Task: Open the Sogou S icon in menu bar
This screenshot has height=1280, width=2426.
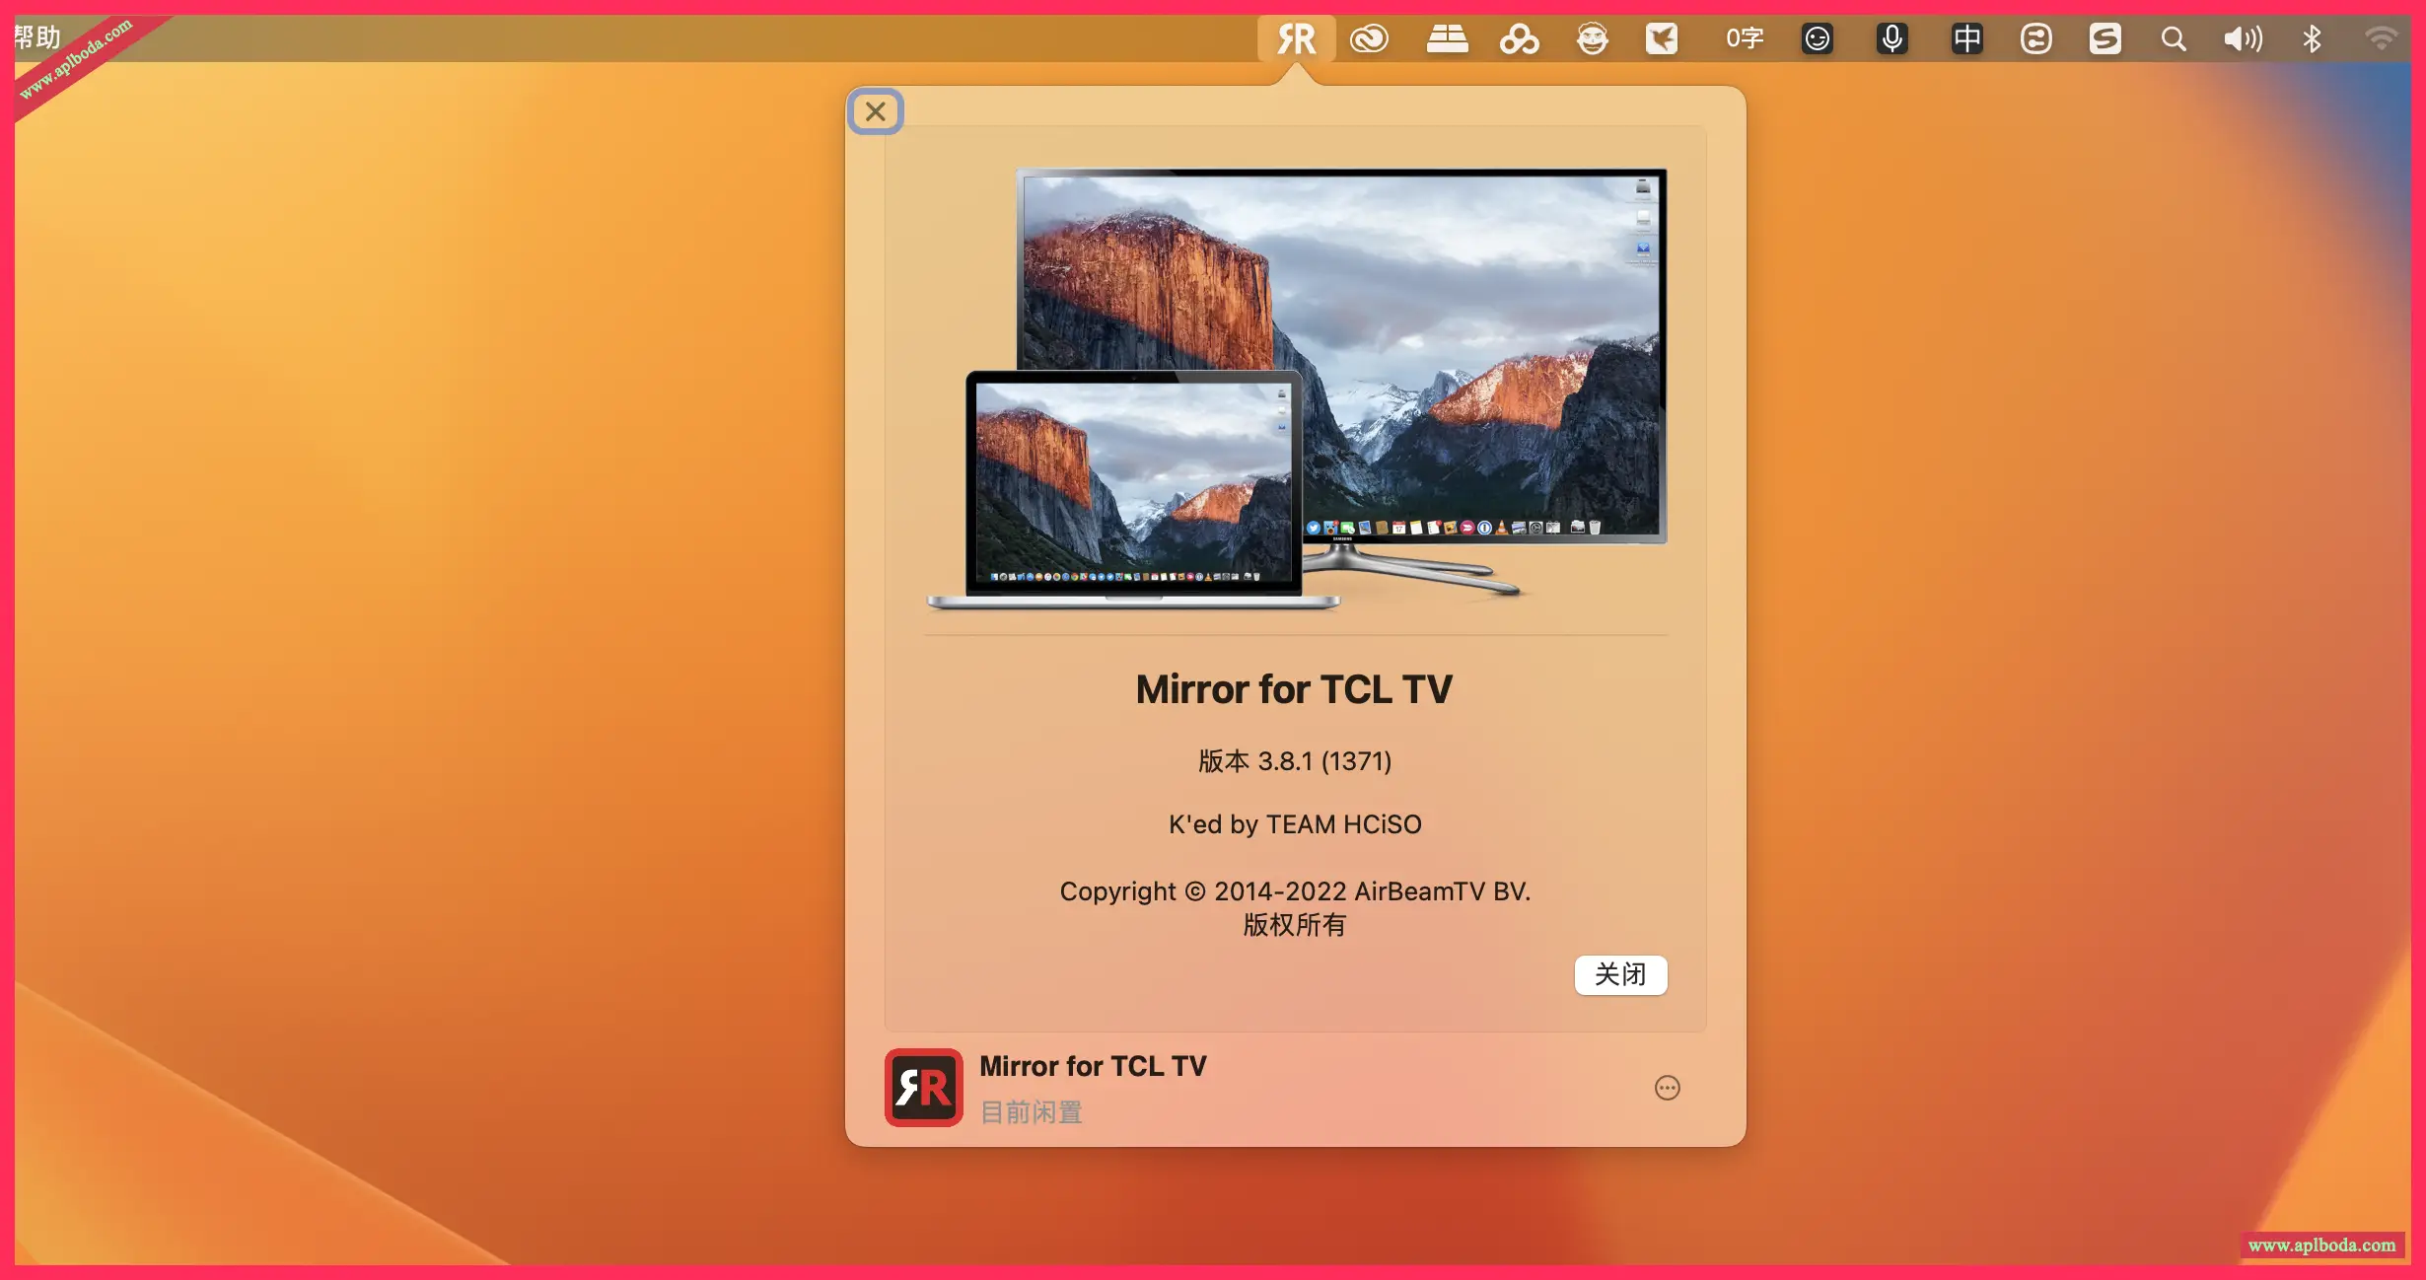Action: click(x=2105, y=38)
